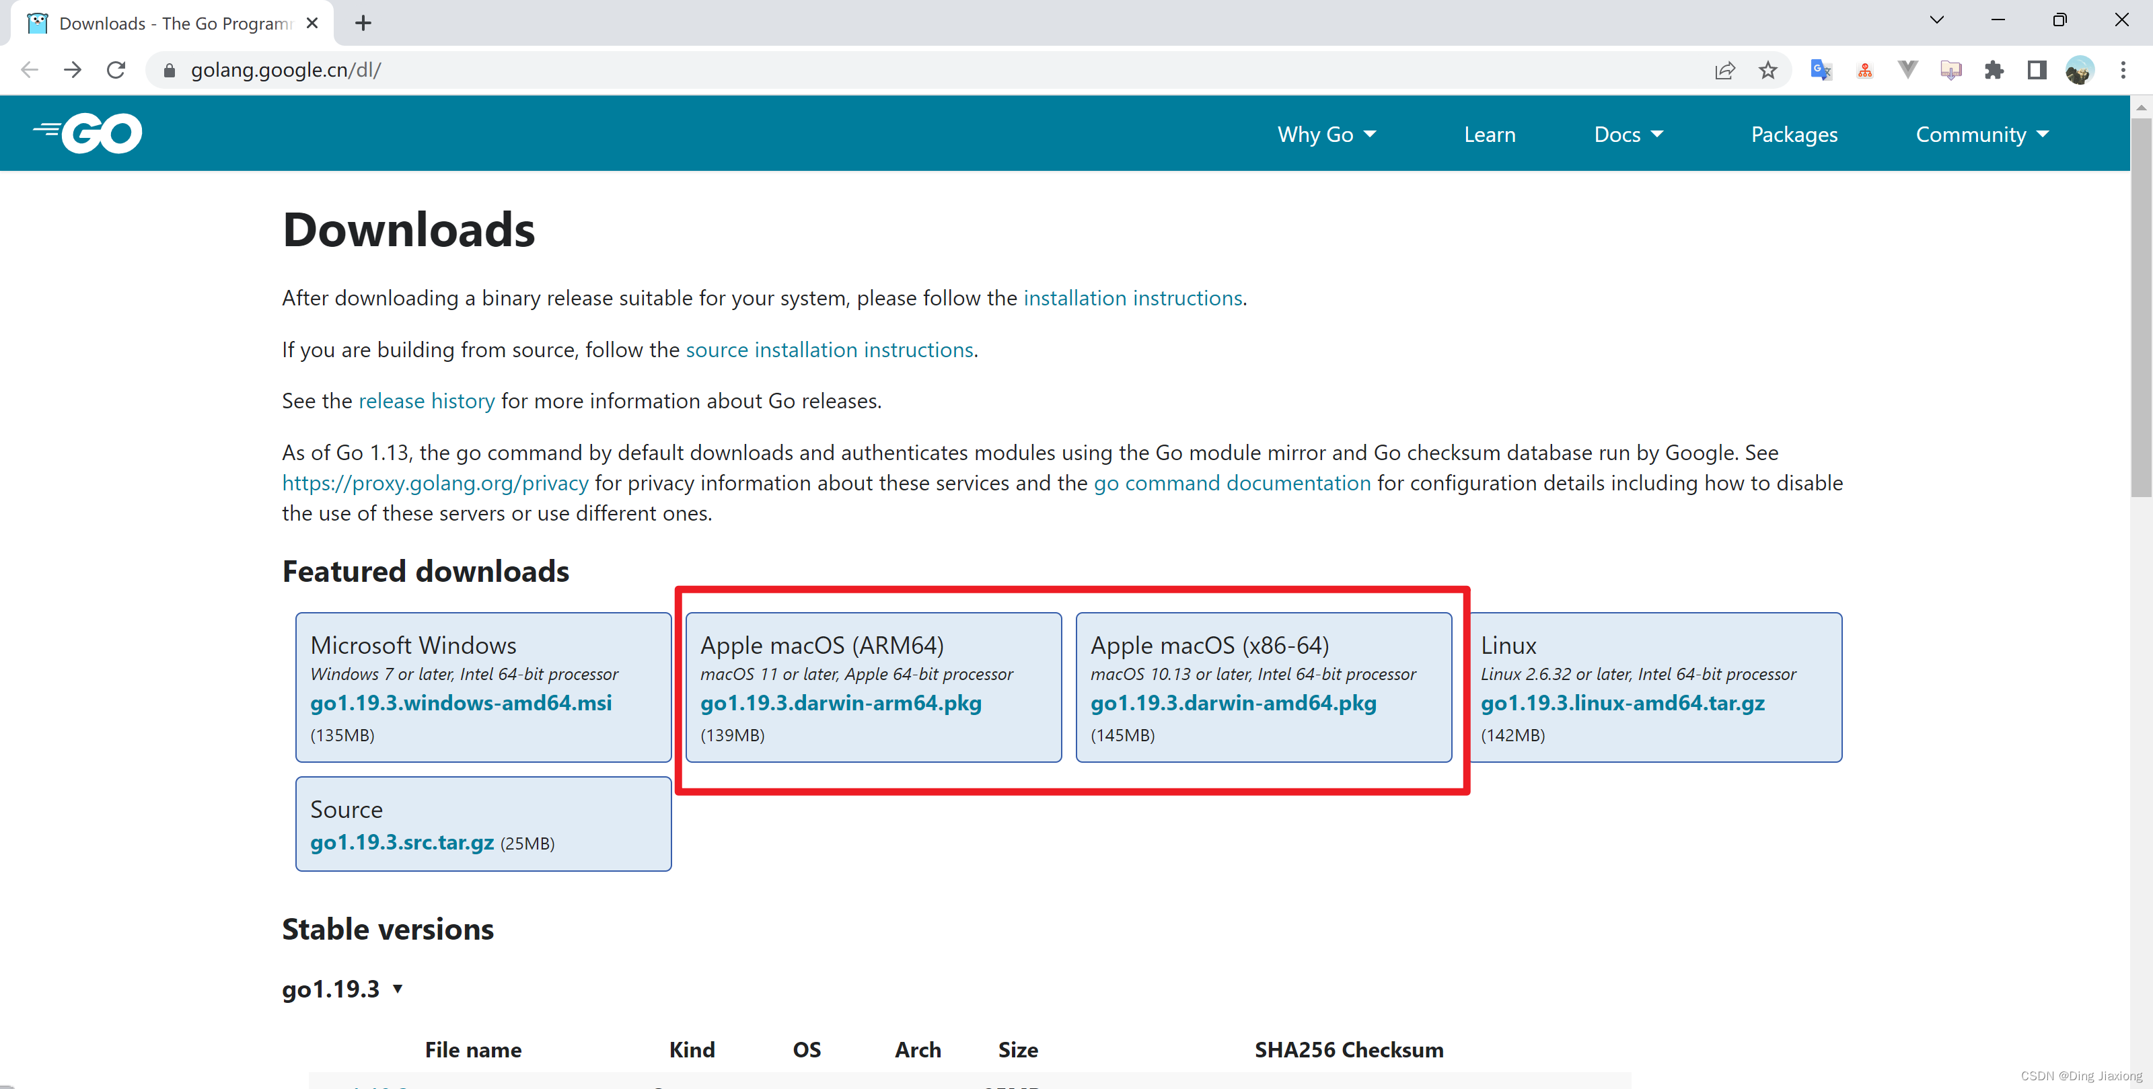2153x1089 pixels.
Task: Open the Extensions puzzle icon
Action: (1994, 70)
